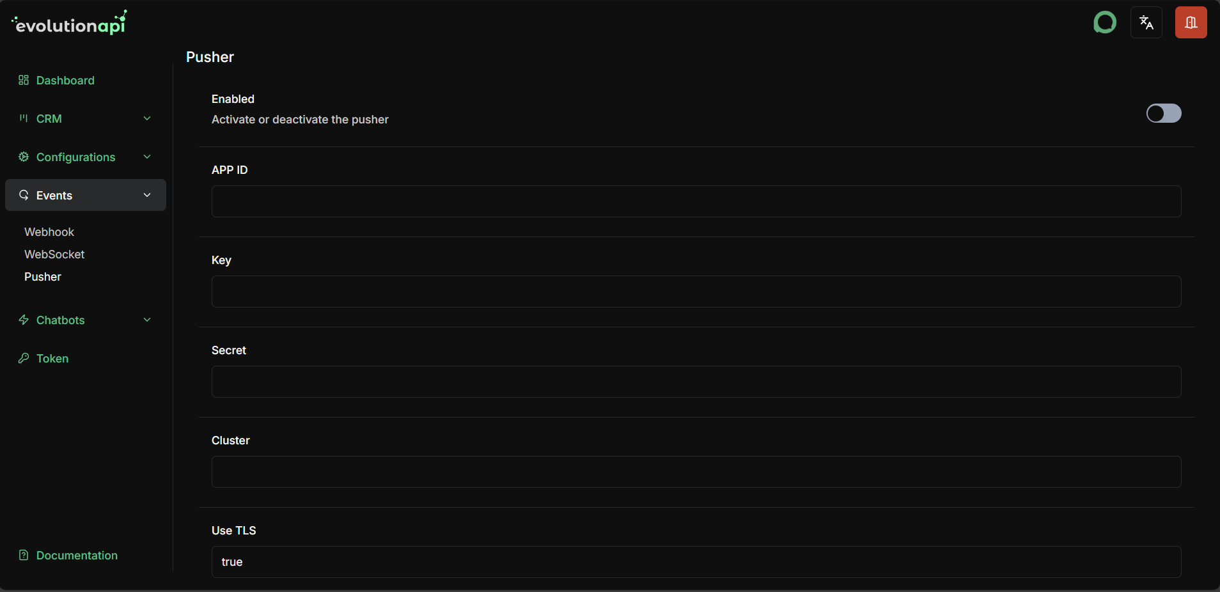Click inside the APP ID input field
Image resolution: width=1220 pixels, height=592 pixels.
coord(696,201)
